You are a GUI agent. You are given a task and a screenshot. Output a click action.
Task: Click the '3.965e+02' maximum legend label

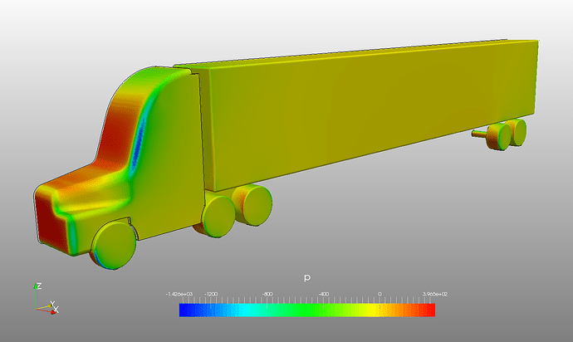(x=435, y=294)
